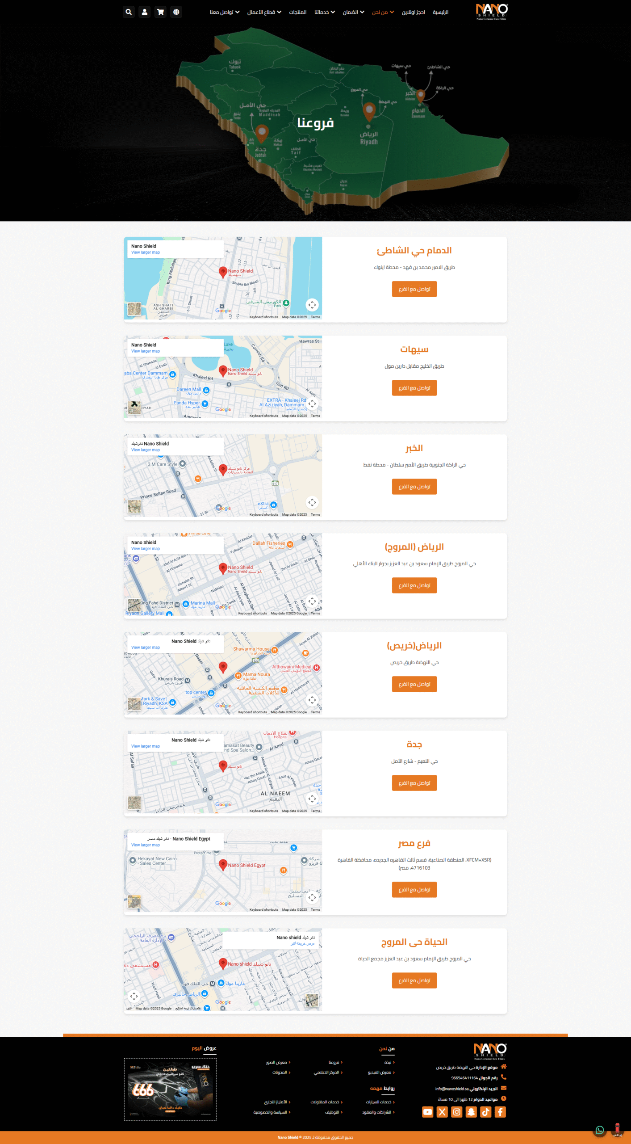Open map camera controls on the فرع مصر map
The width and height of the screenshot is (631, 1144).
tap(312, 897)
